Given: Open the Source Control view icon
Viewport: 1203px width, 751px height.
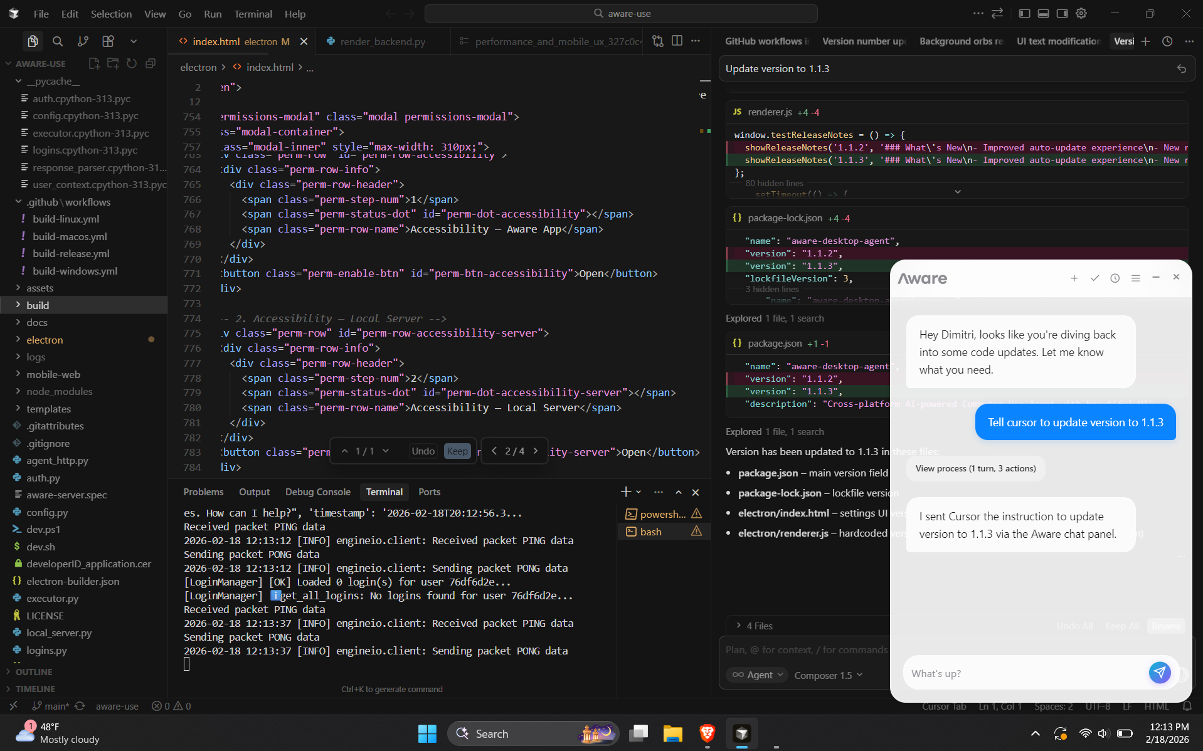Looking at the screenshot, I should 83,41.
